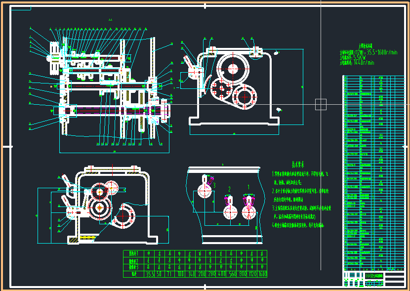The image size is (410, 291).
Task: Pick the 71 speed value cell
Action: tap(170, 274)
